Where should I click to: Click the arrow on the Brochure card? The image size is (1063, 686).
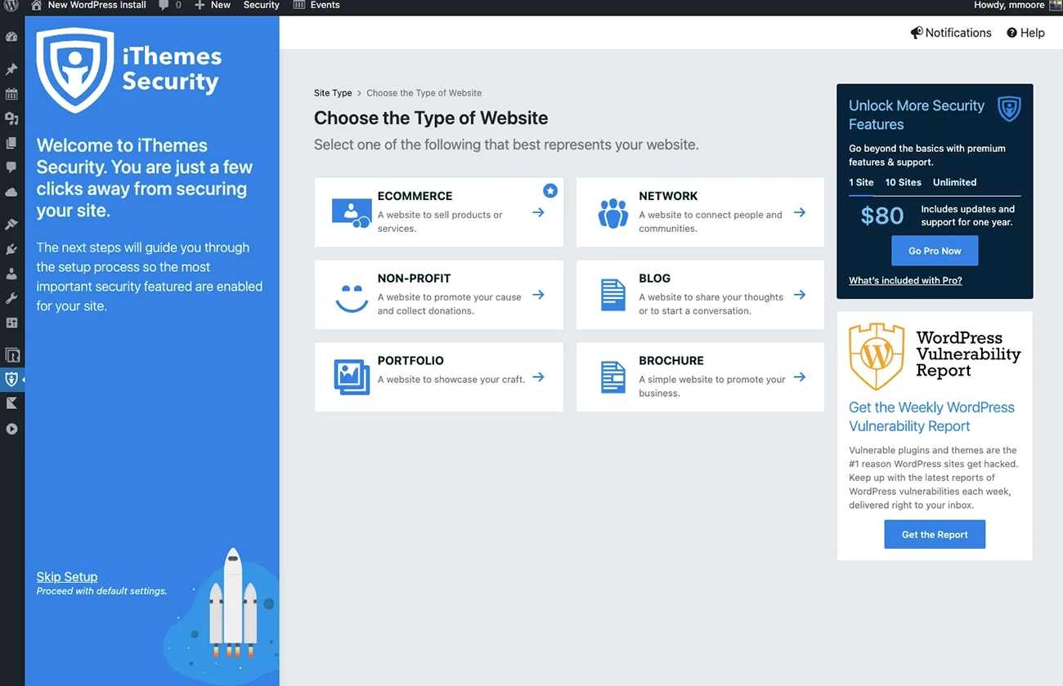pos(800,377)
